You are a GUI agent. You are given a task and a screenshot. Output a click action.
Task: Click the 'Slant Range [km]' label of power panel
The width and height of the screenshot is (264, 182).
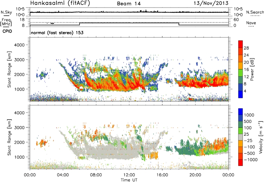tap(9, 69)
